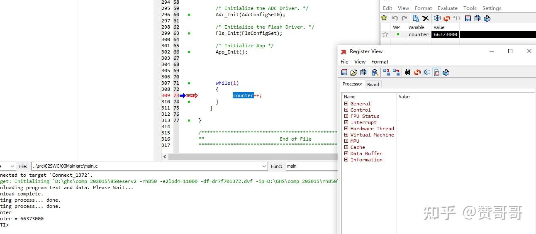Click the binoculars find icon in Register View
The height and width of the screenshot is (234, 536).
click(408, 72)
